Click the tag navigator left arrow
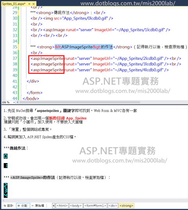The height and width of the screenshot is (210, 188). point(54,206)
